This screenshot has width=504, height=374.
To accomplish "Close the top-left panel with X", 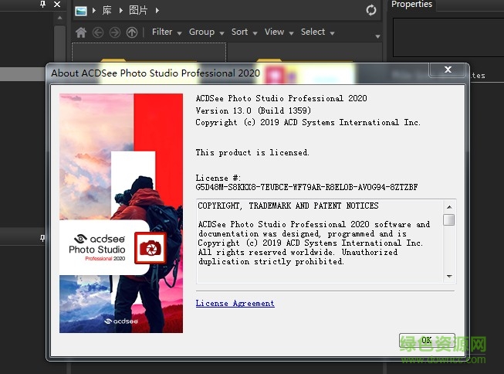I will click(x=57, y=4).
